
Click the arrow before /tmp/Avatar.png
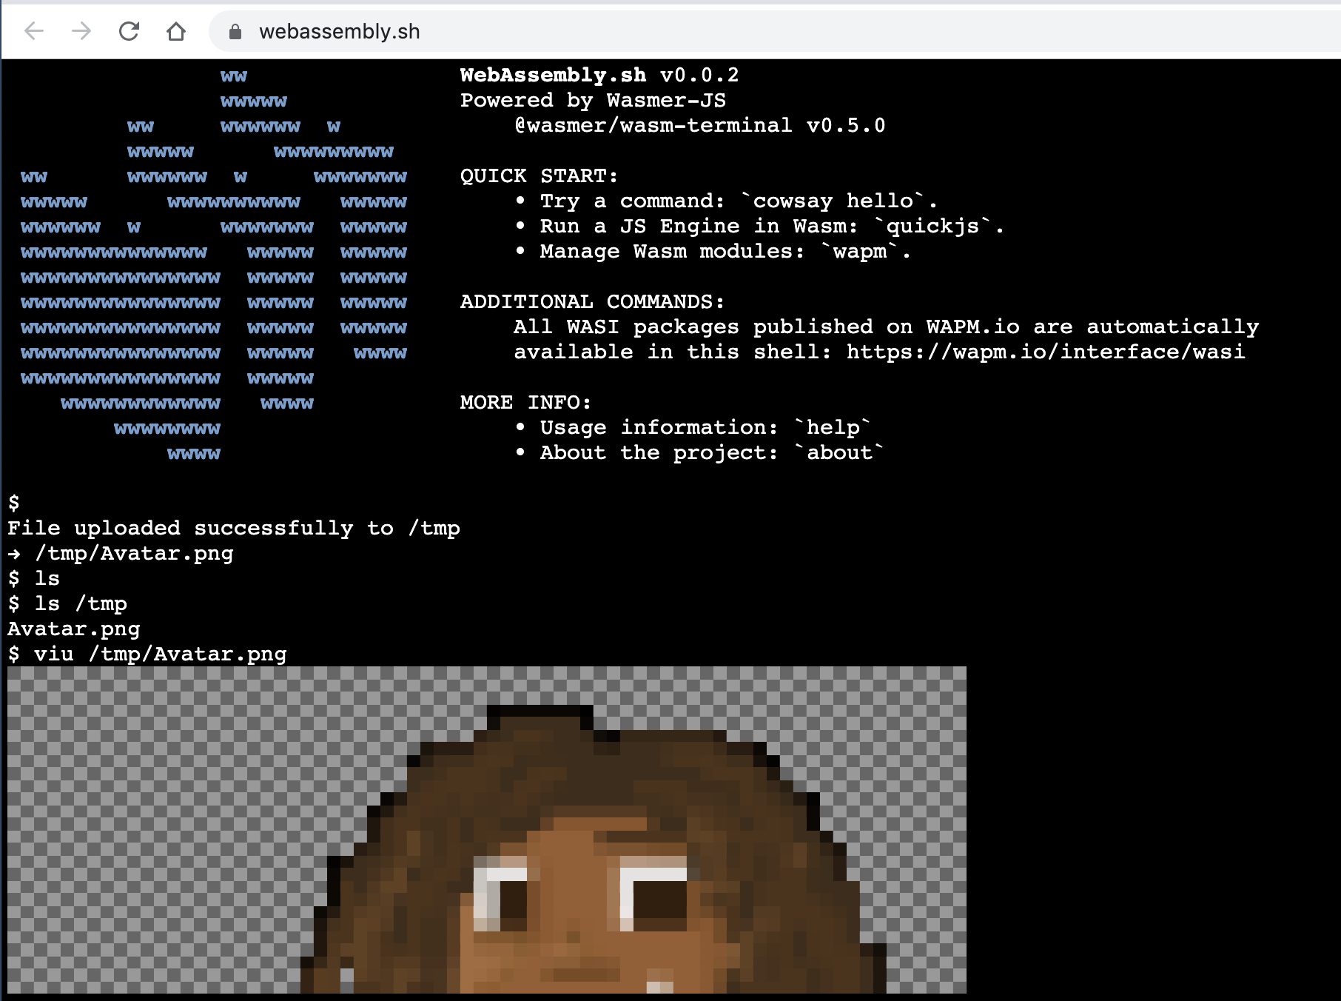click(x=16, y=554)
